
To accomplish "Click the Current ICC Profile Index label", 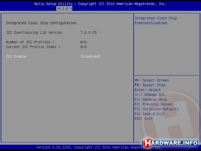I will (x=33, y=47).
